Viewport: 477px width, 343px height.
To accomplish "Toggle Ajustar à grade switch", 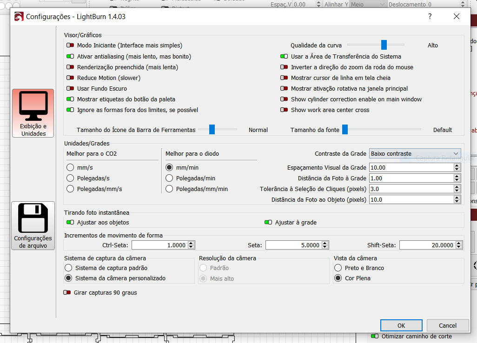I will (268, 222).
